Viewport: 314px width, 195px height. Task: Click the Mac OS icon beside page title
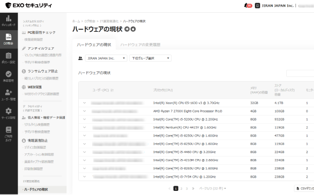click(133, 29)
